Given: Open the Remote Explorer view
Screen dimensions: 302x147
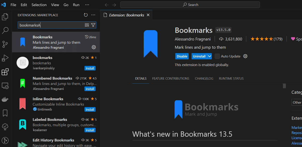Looking at the screenshot, I should pos(5,86).
